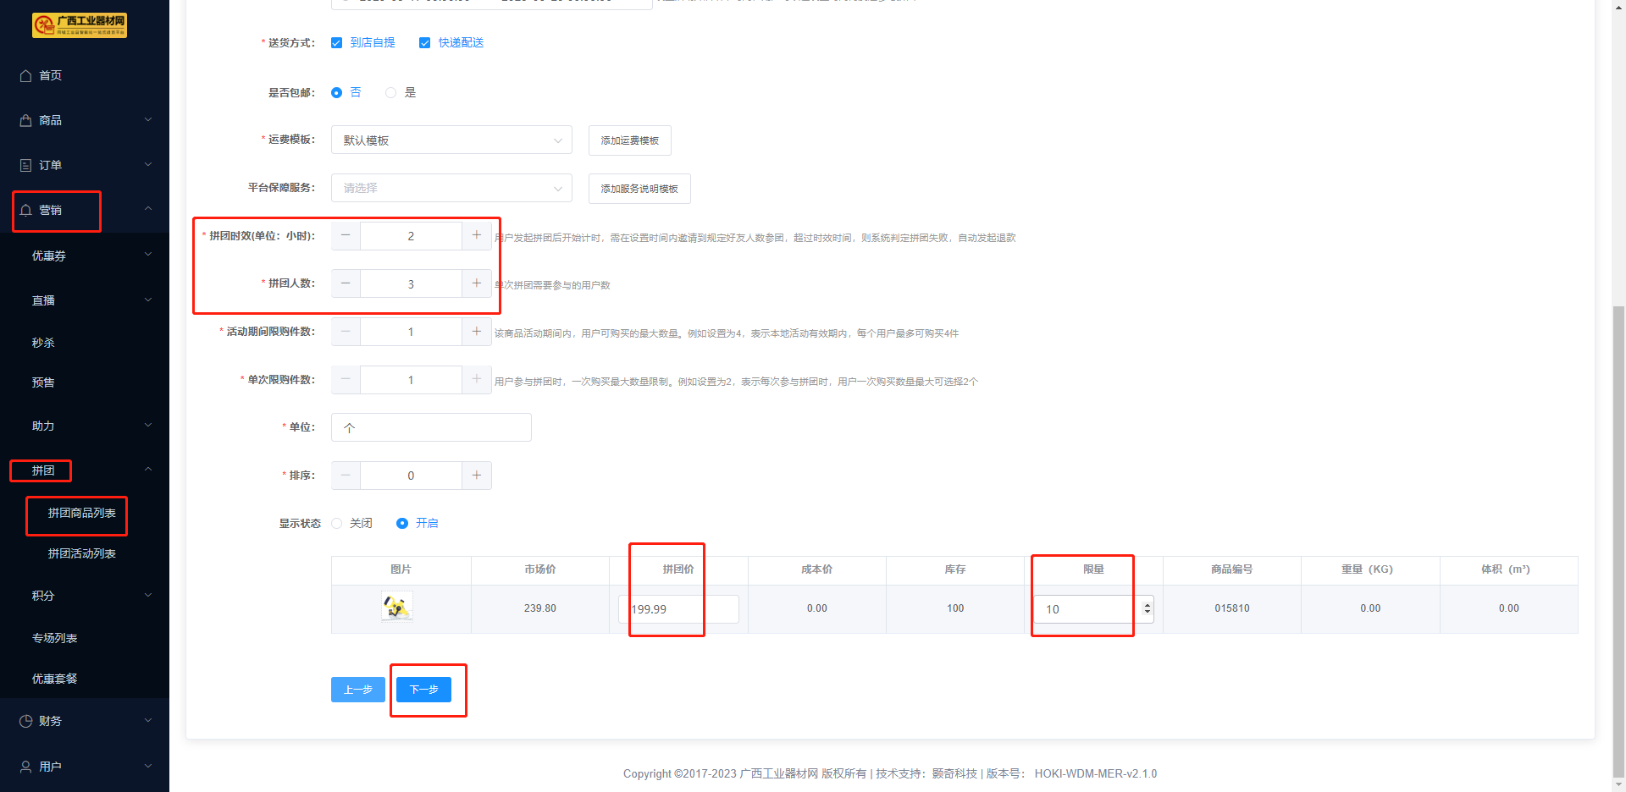Increase 拼团时效 hours with plus button

(x=476, y=235)
